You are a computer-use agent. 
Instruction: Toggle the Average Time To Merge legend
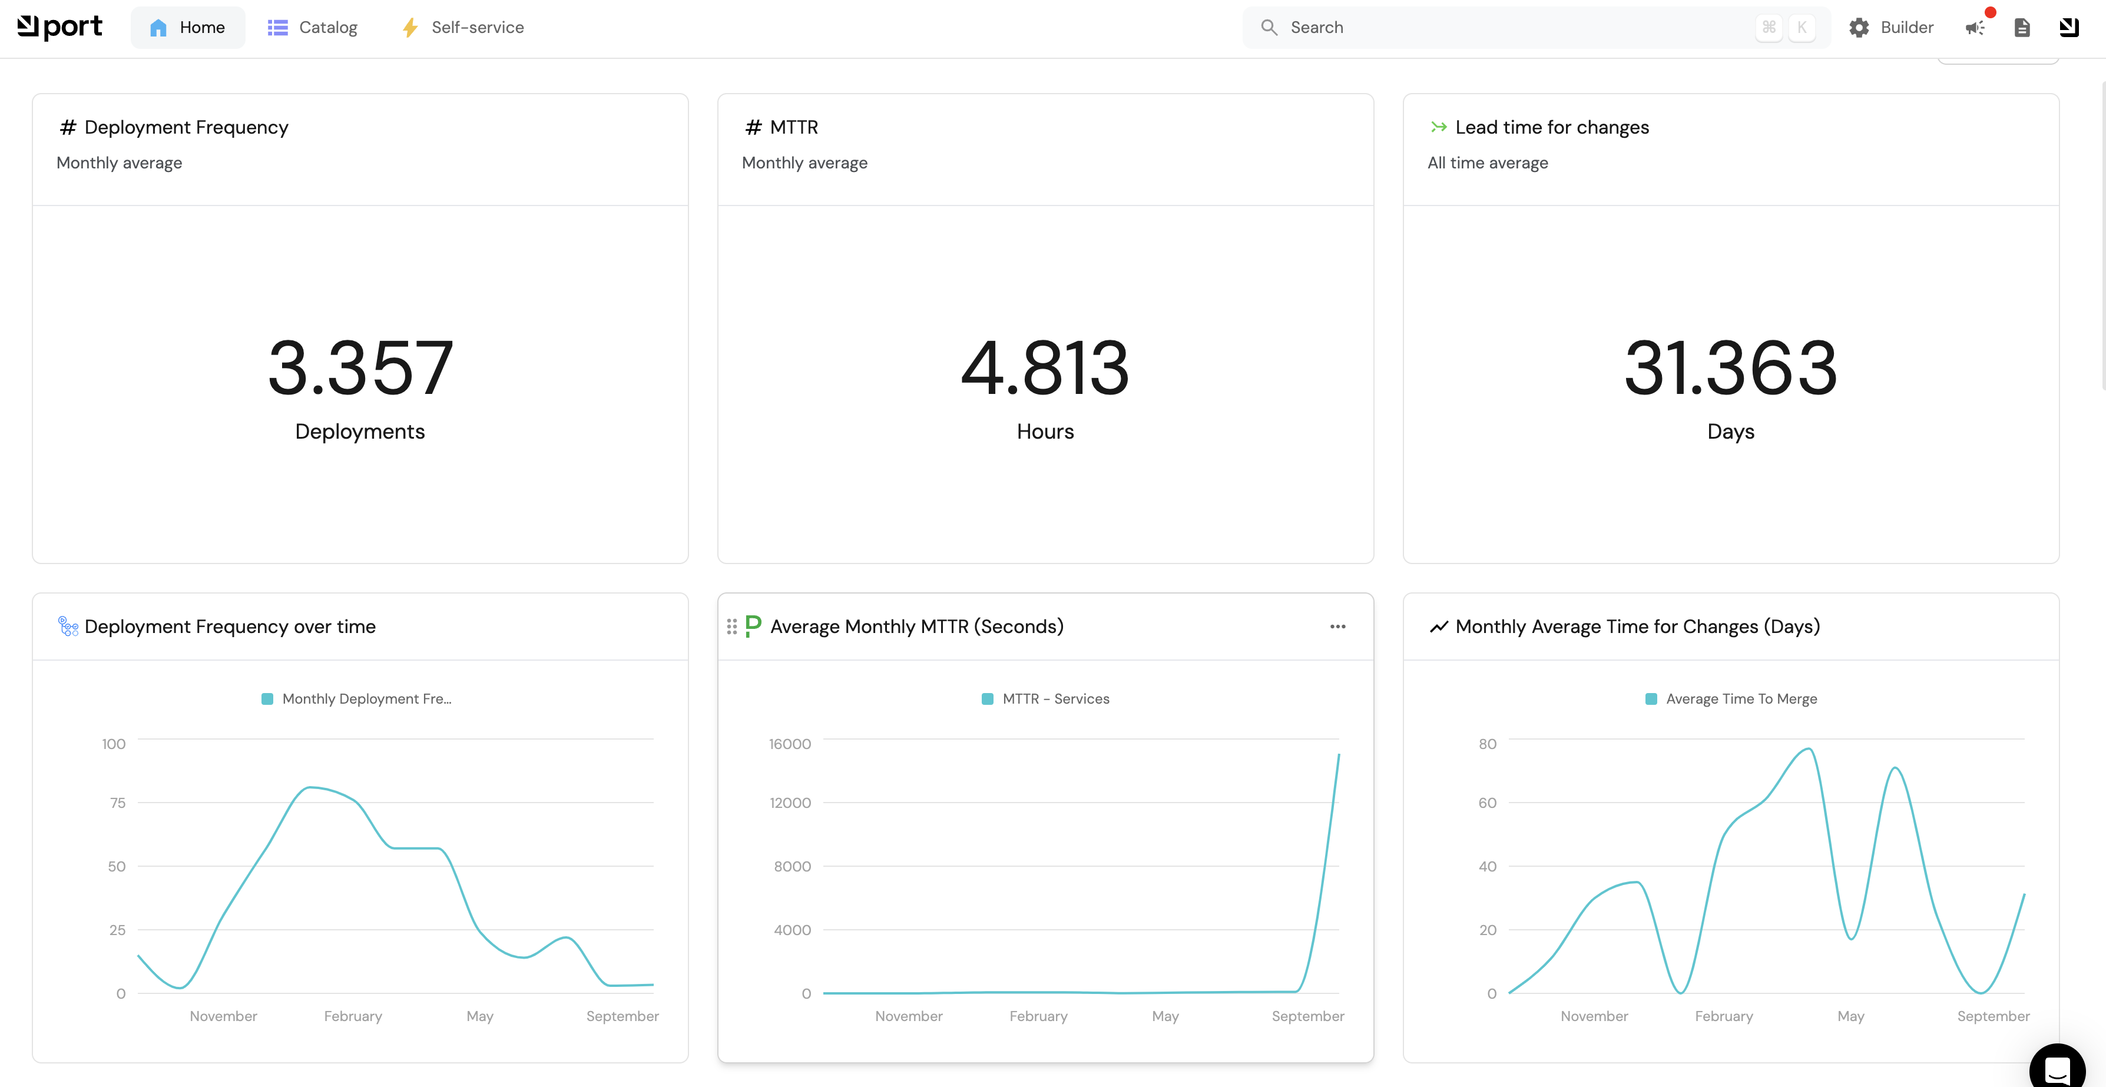(1731, 699)
